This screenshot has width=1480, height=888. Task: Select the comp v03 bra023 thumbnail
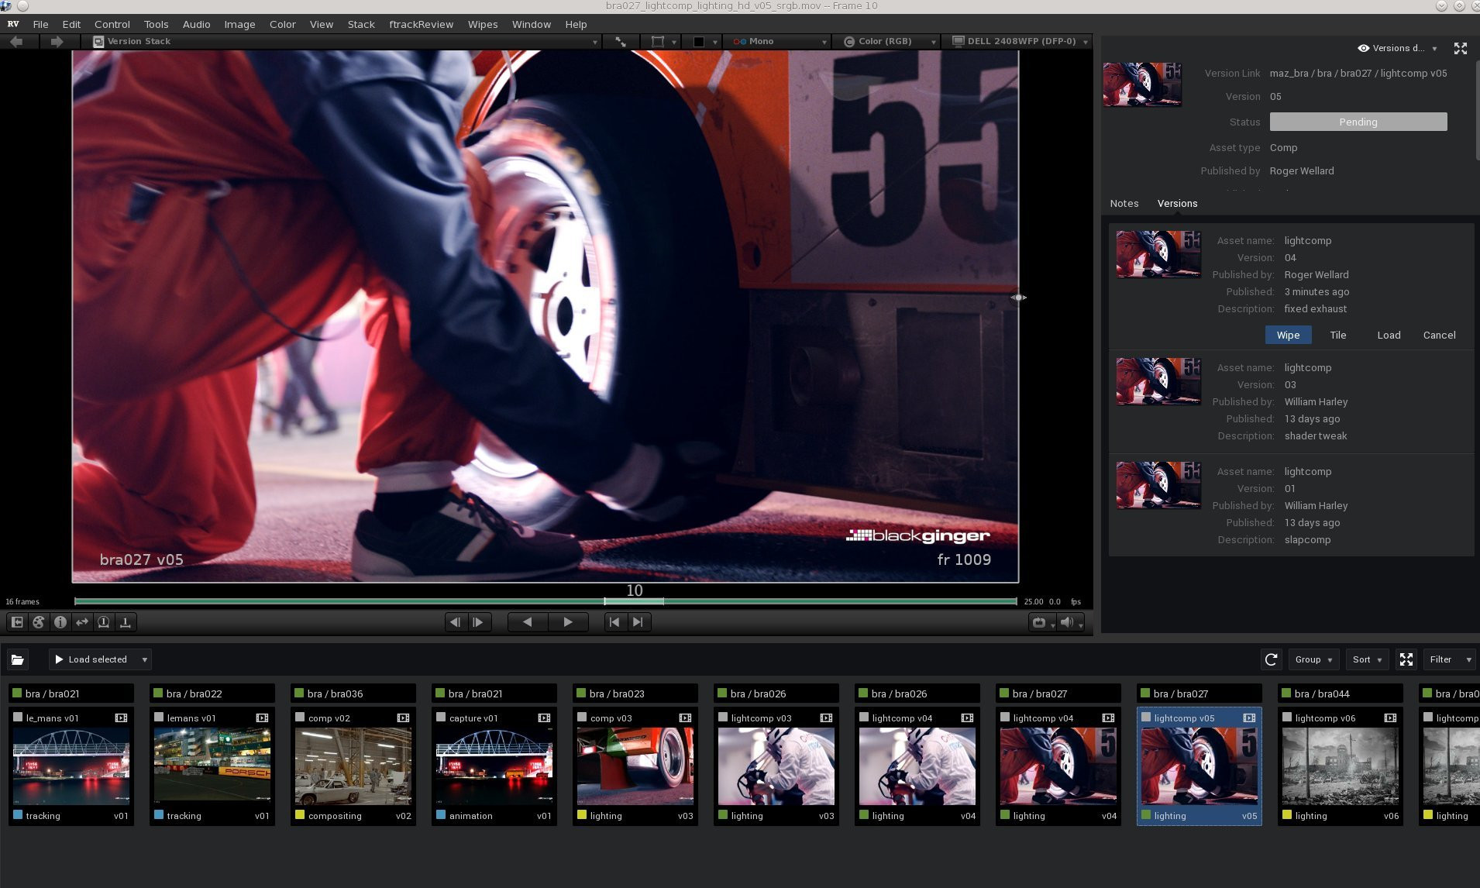[x=635, y=766]
